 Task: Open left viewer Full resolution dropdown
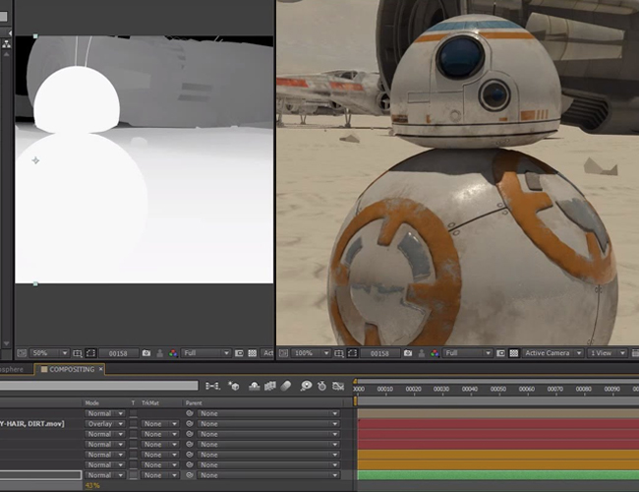point(205,353)
